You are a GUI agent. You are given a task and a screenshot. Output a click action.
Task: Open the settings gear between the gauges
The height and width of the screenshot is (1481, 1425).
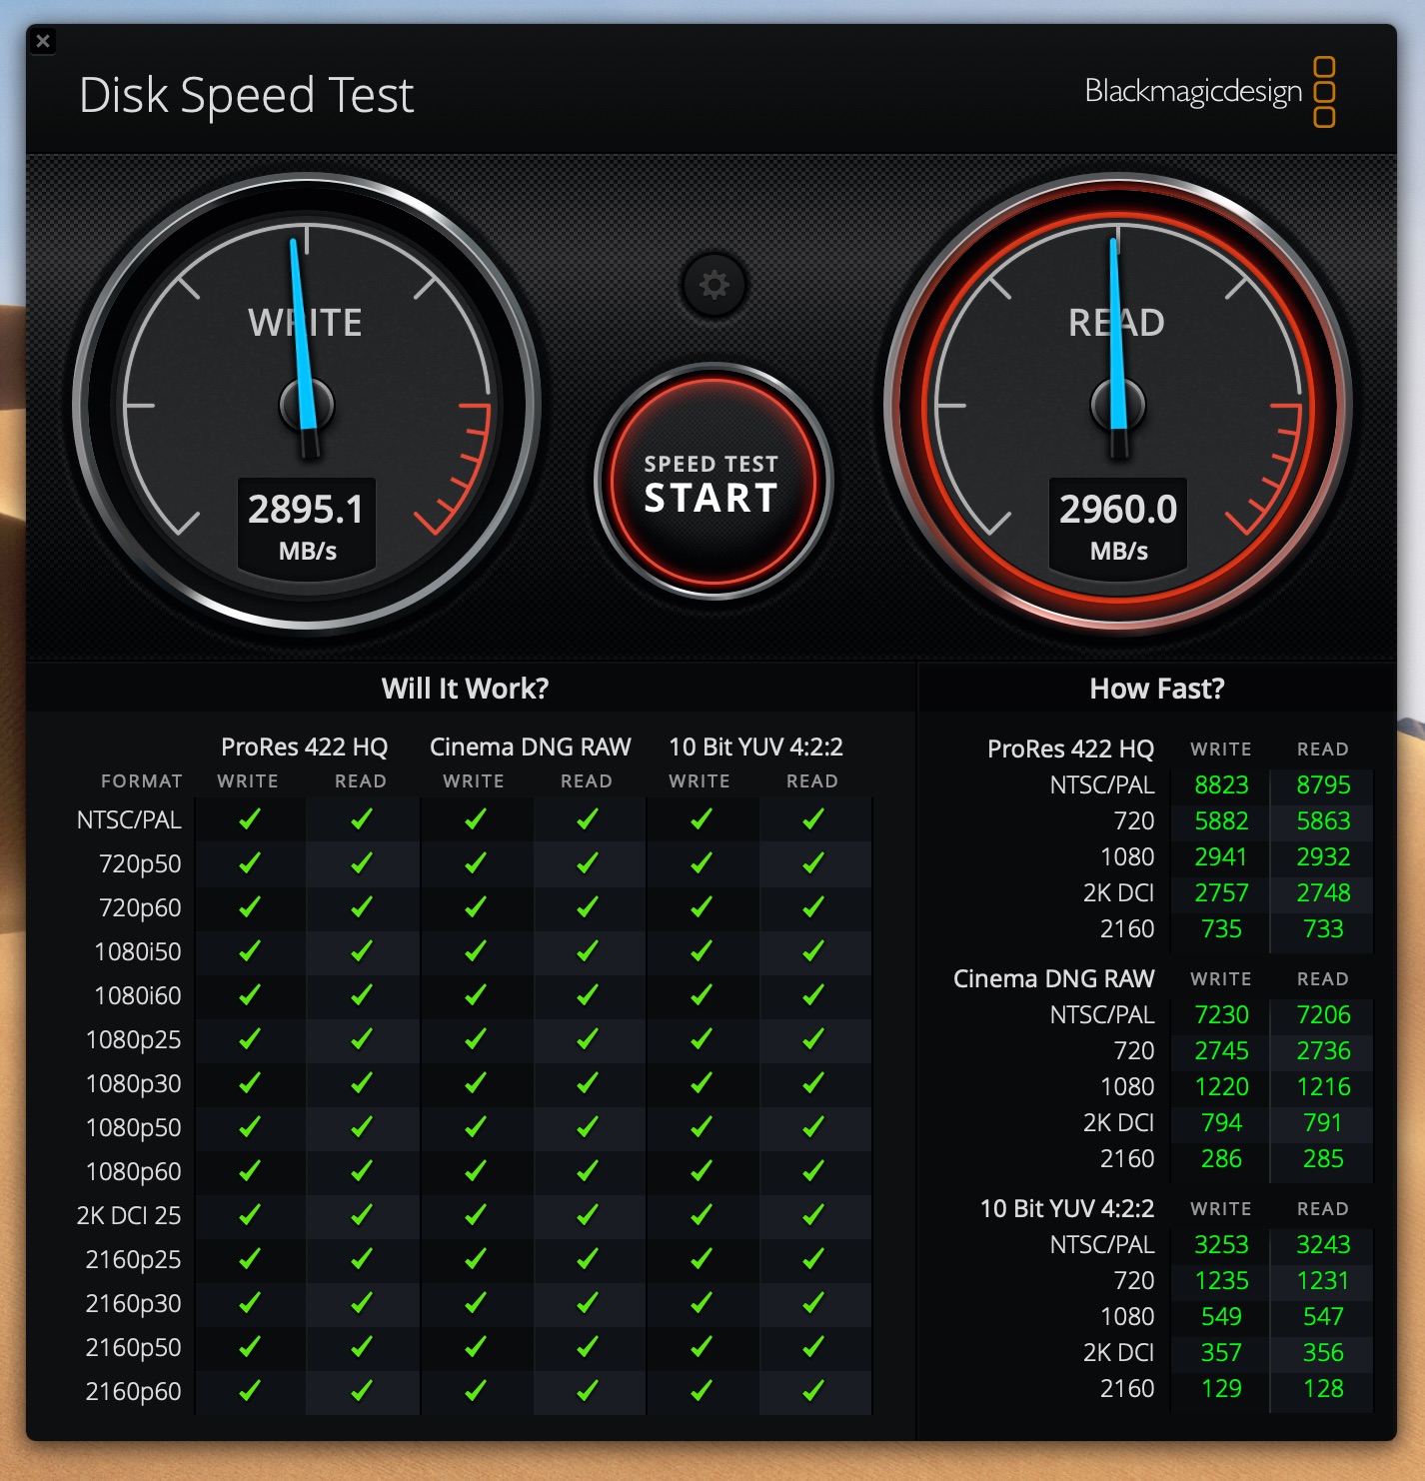point(713,285)
